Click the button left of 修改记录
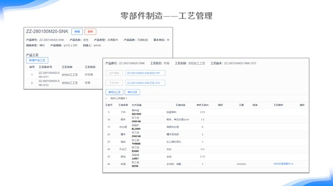 tap(114, 92)
